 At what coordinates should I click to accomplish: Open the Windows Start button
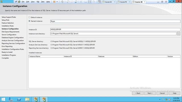[x=3, y=99]
